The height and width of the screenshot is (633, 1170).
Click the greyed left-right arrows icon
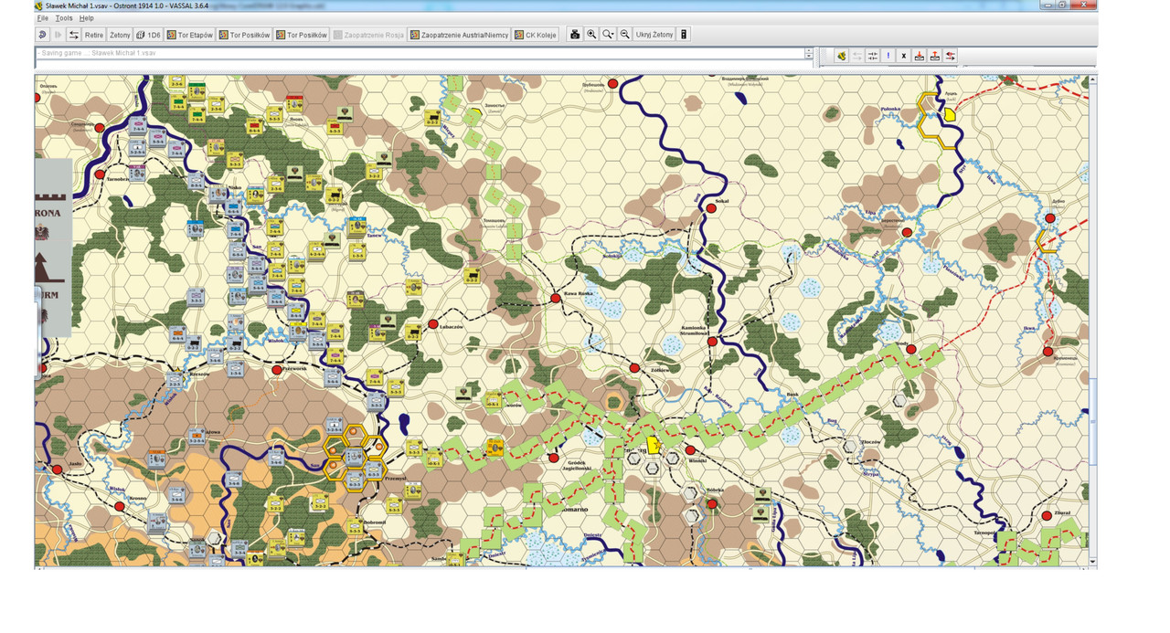point(857,56)
